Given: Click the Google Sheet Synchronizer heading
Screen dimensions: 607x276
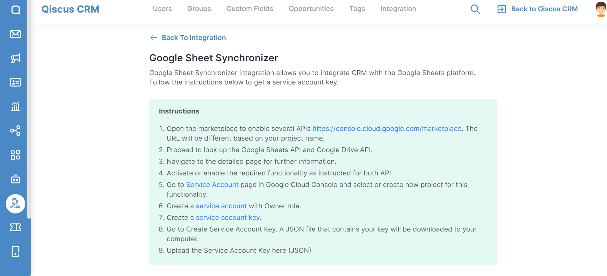Looking at the screenshot, I should [x=214, y=58].
